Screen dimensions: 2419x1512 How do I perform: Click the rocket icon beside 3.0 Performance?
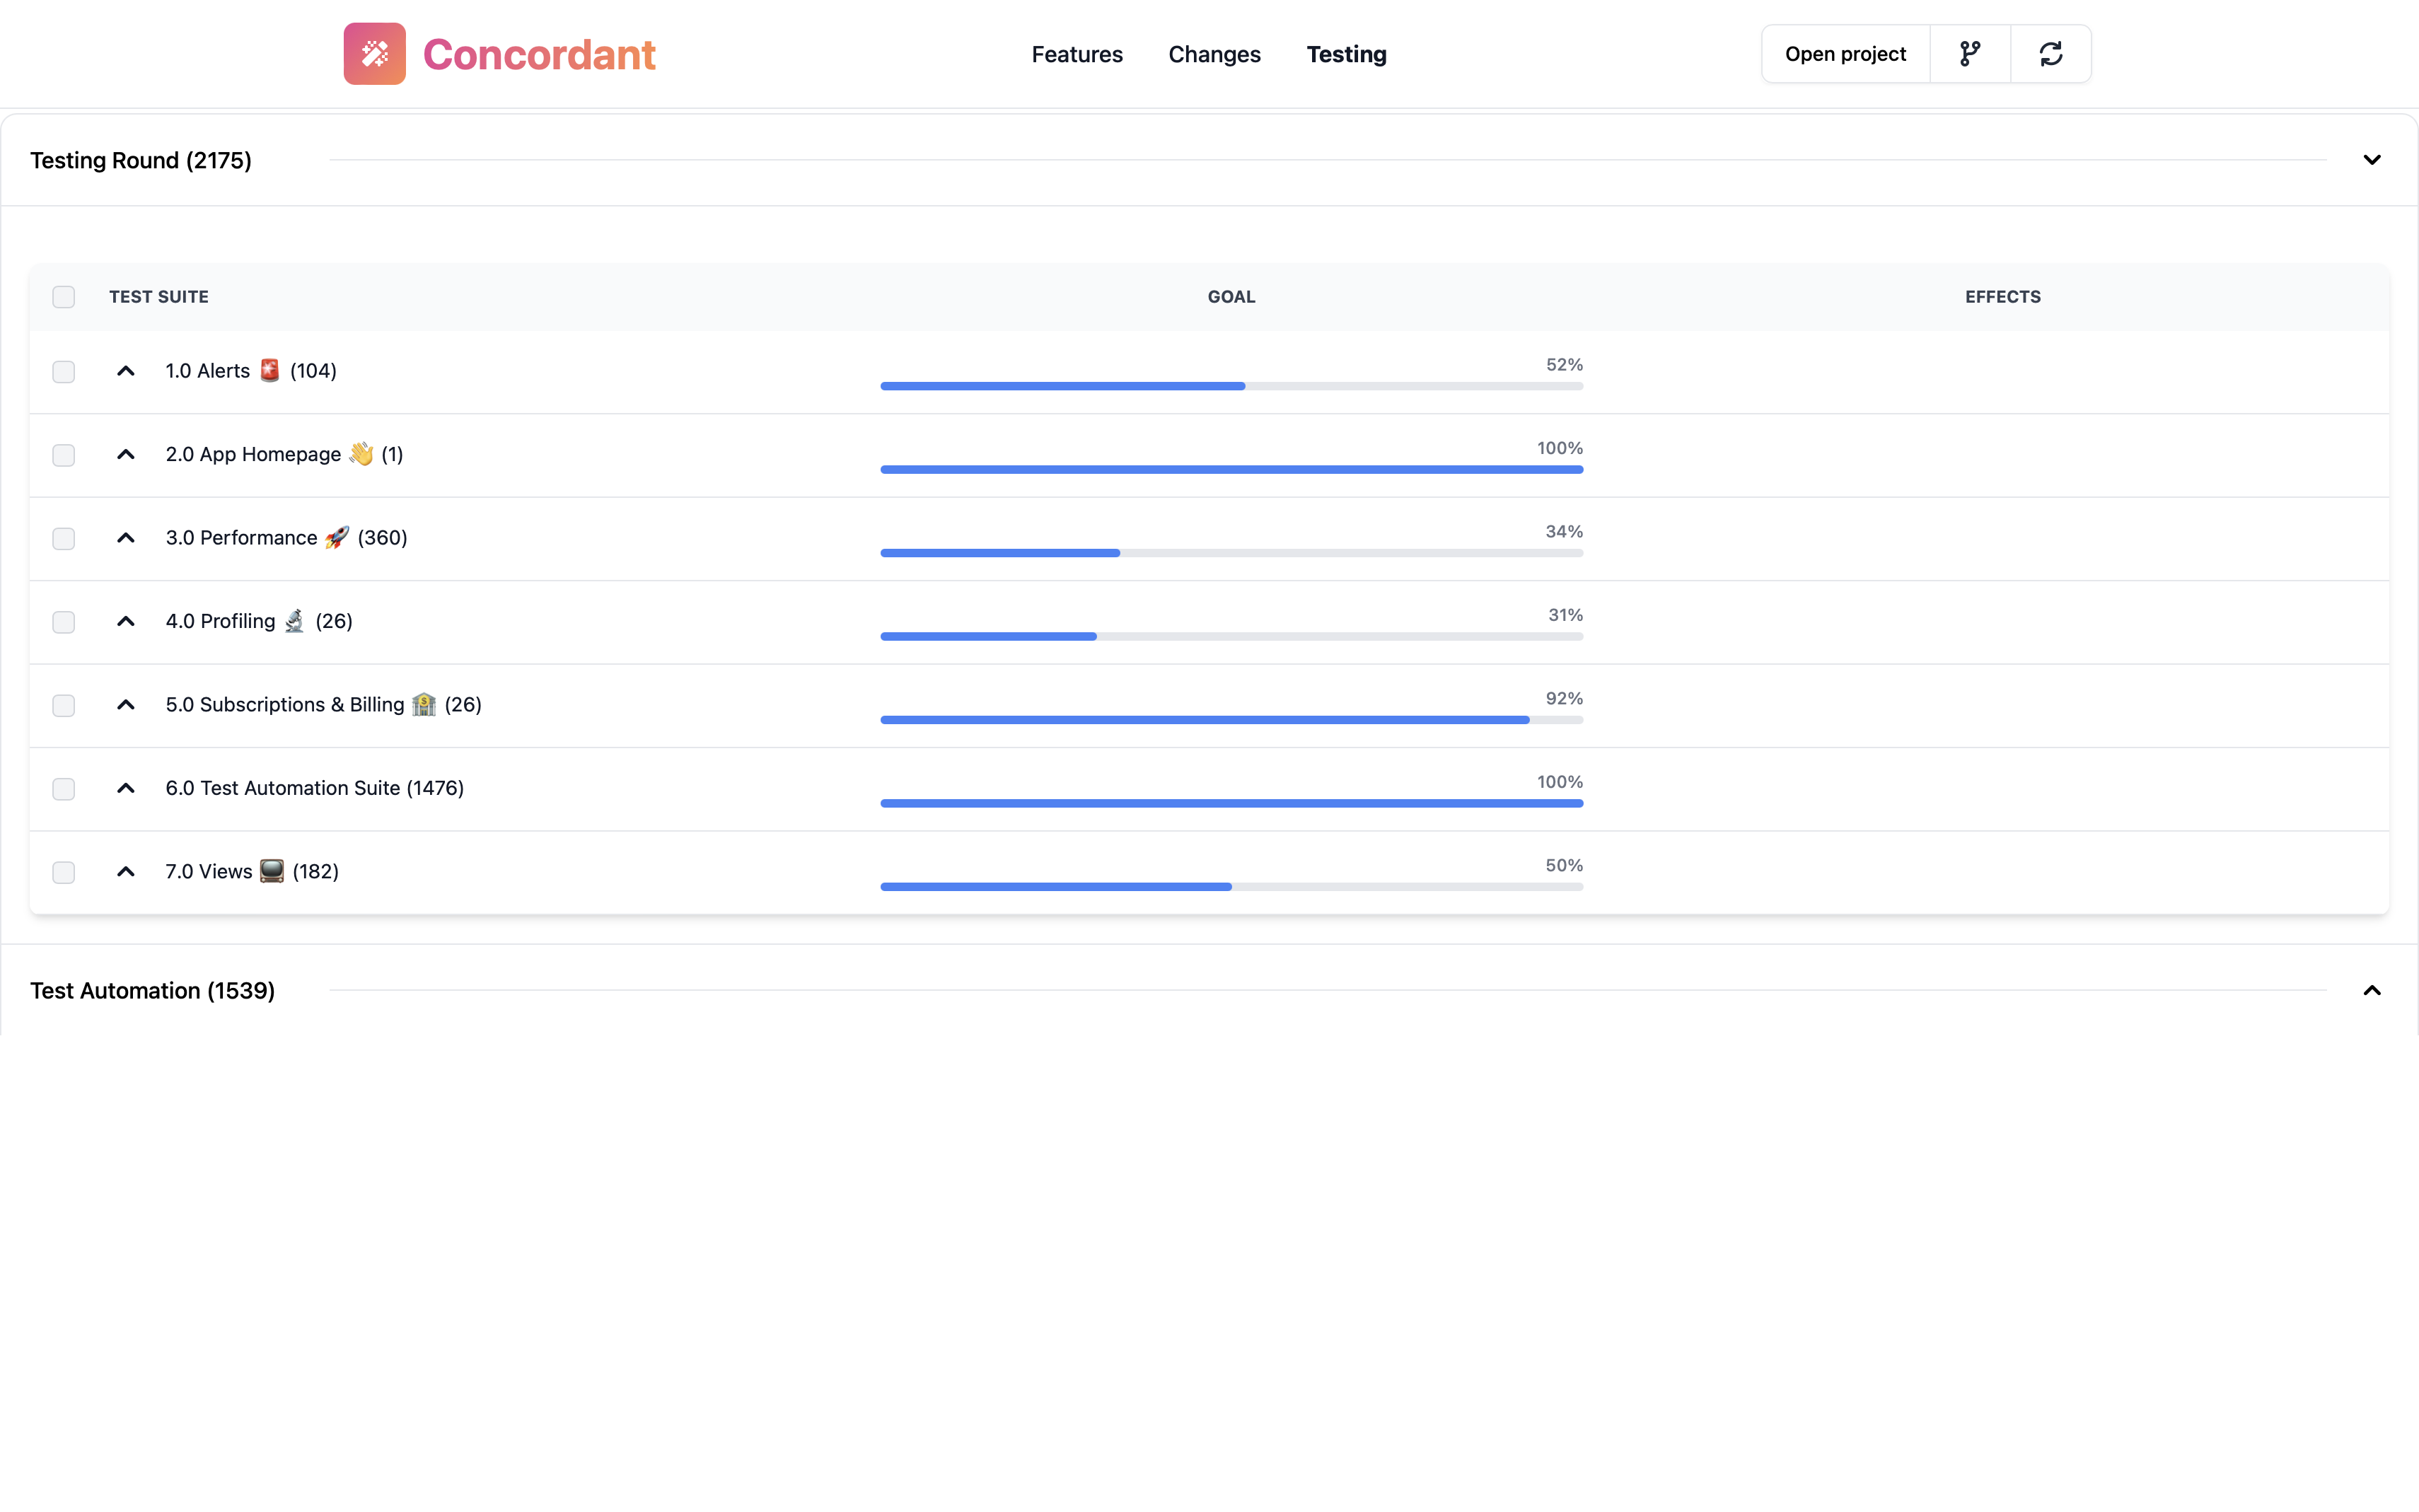pyautogui.click(x=337, y=537)
